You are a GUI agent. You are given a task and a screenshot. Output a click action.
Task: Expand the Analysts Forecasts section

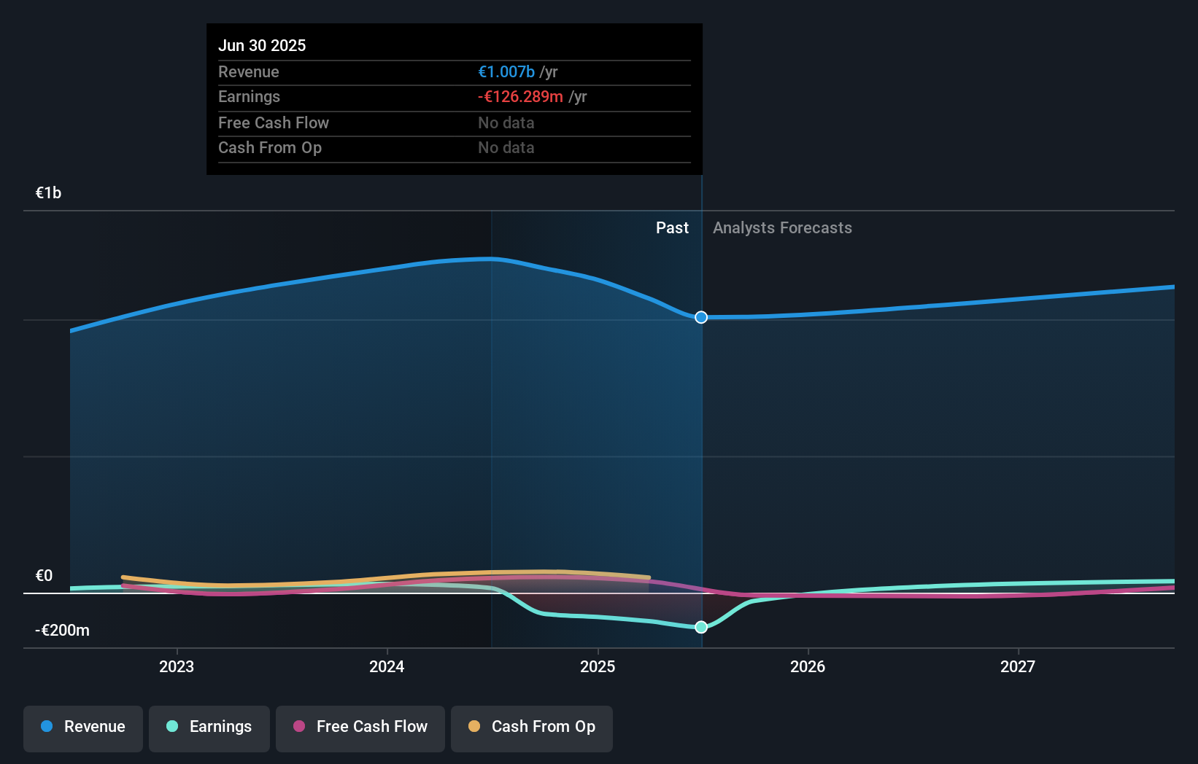pyautogui.click(x=781, y=227)
